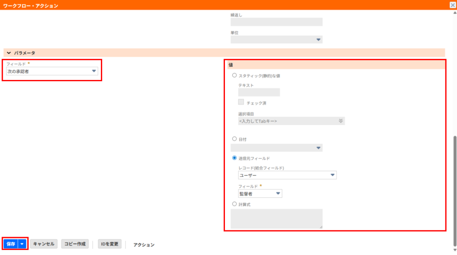Open the 保存 button's arrow menu
The height and width of the screenshot is (255, 457).
(x=22, y=244)
